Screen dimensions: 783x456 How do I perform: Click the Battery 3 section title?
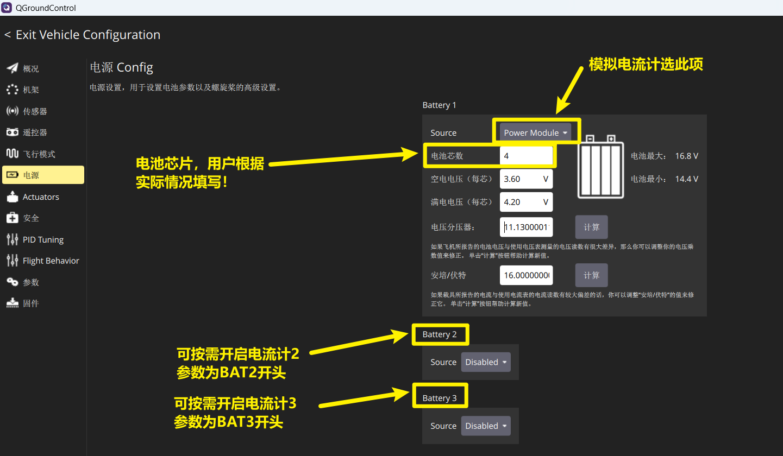click(440, 398)
